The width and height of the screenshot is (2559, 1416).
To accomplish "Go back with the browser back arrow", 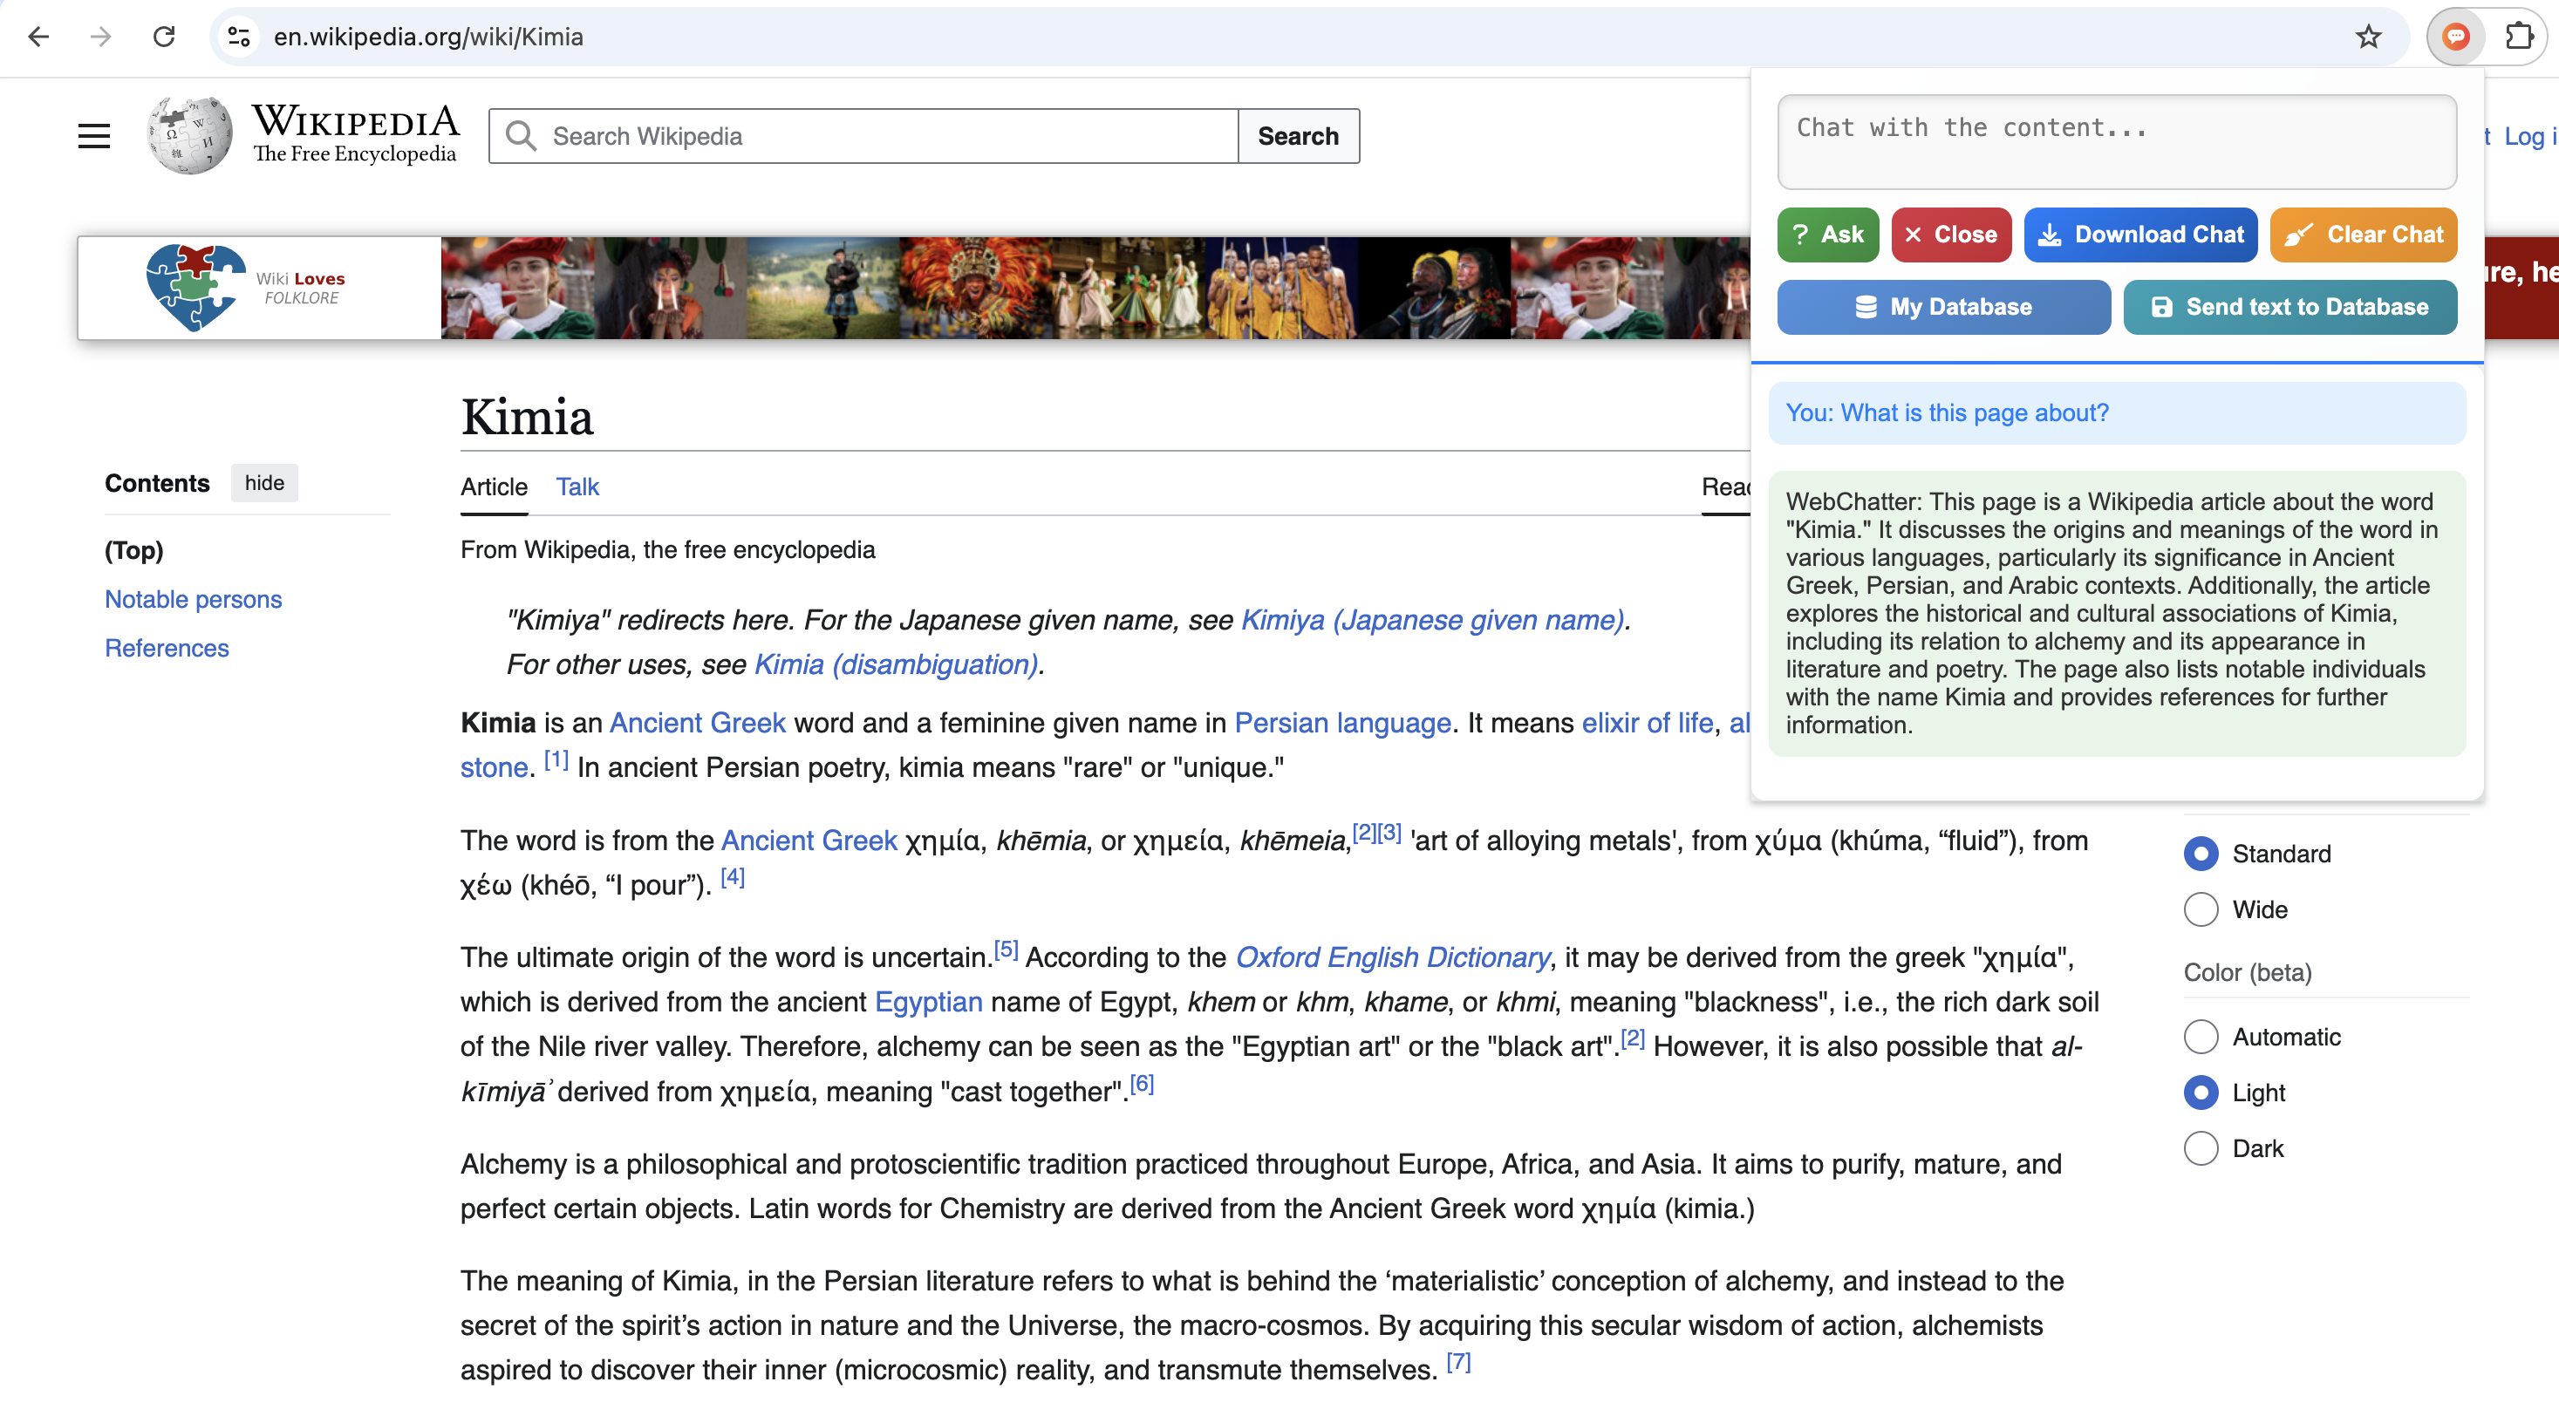I will (38, 37).
